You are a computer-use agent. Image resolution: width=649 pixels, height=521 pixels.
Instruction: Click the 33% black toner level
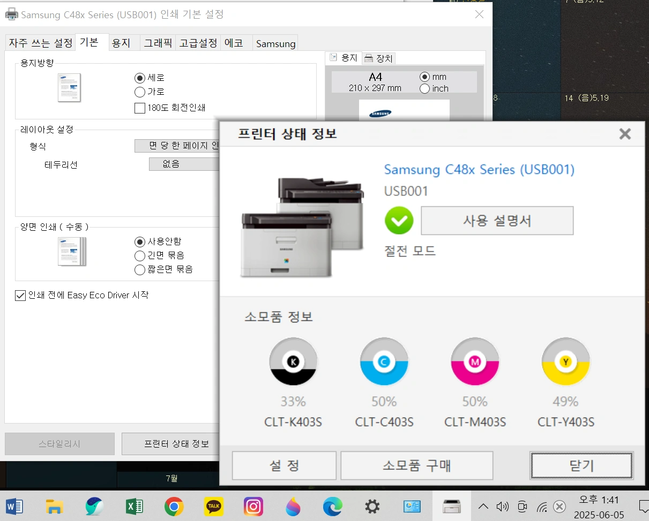[x=293, y=402]
